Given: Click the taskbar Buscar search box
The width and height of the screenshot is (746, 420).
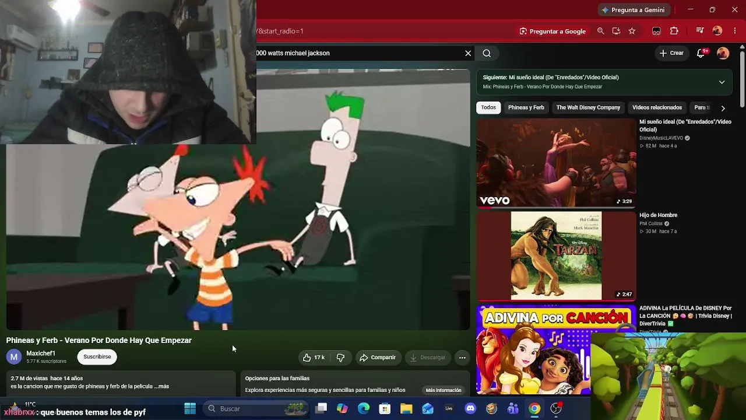Looking at the screenshot, I should pos(255,408).
